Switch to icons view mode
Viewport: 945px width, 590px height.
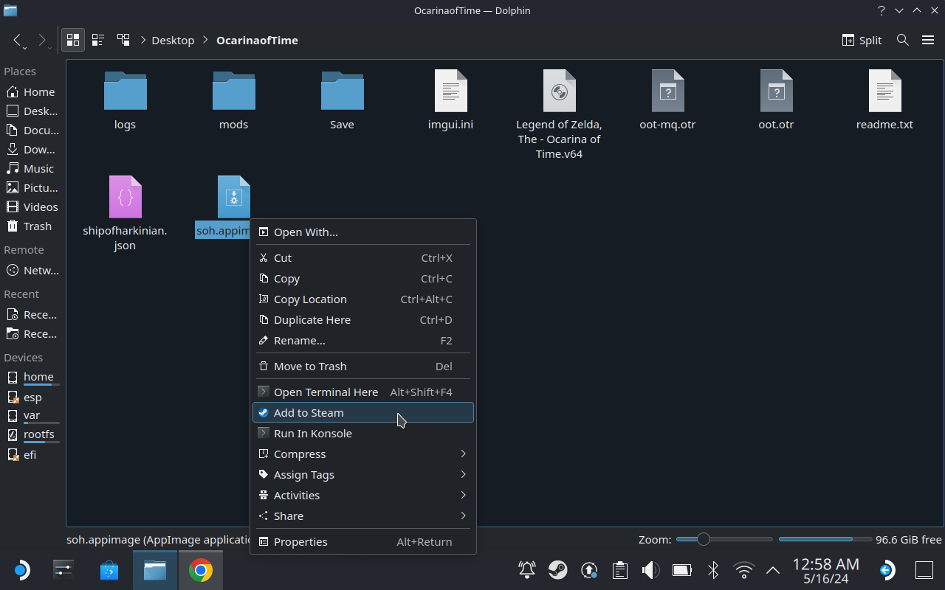pos(72,40)
